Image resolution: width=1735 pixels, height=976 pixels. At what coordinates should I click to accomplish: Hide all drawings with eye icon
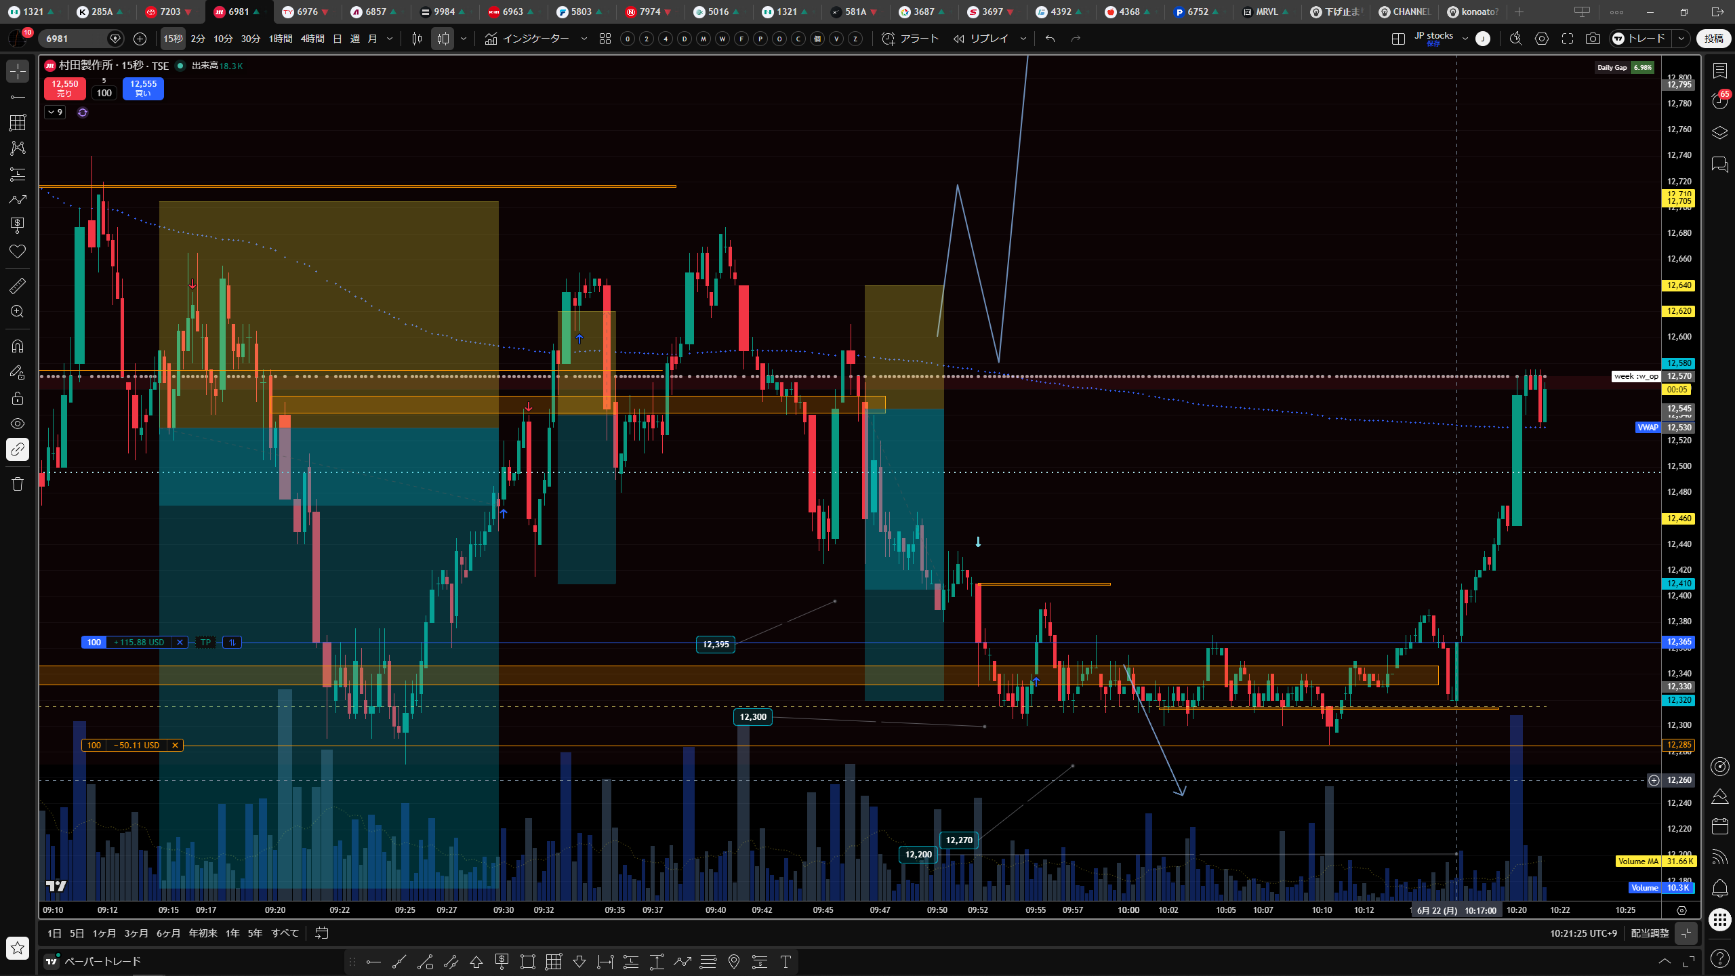pyautogui.click(x=18, y=424)
